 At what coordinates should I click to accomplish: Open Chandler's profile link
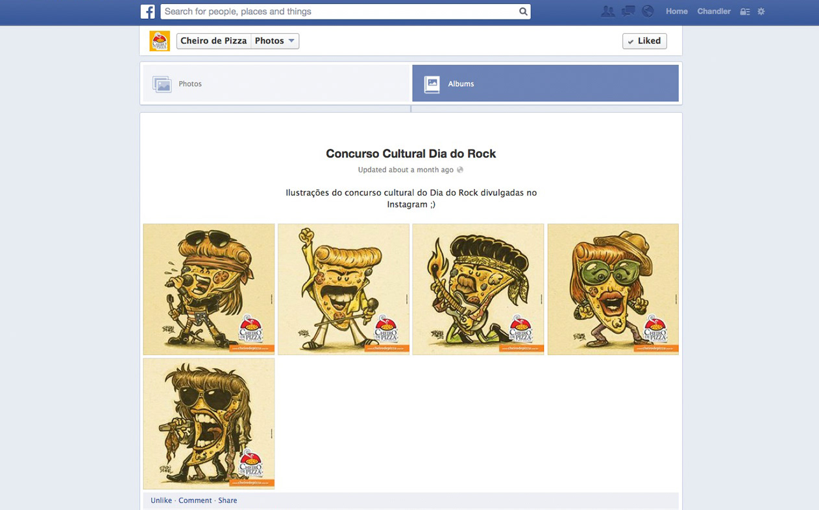714,11
